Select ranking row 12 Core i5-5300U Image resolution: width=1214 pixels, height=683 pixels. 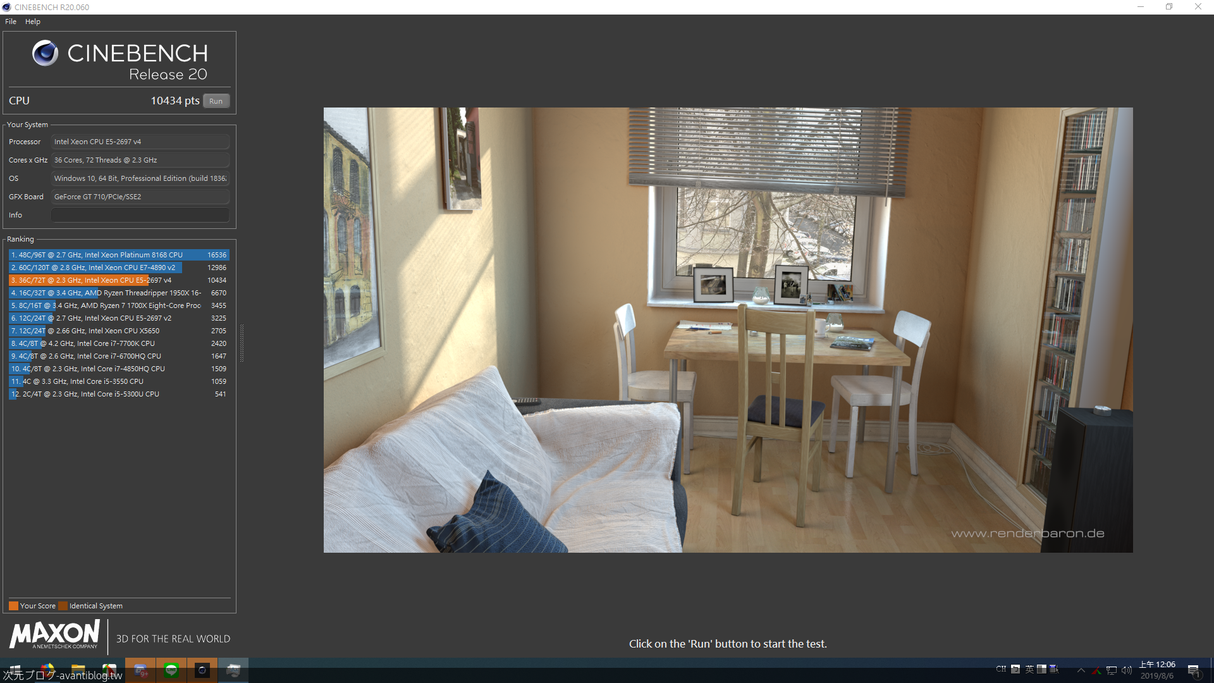(x=119, y=394)
